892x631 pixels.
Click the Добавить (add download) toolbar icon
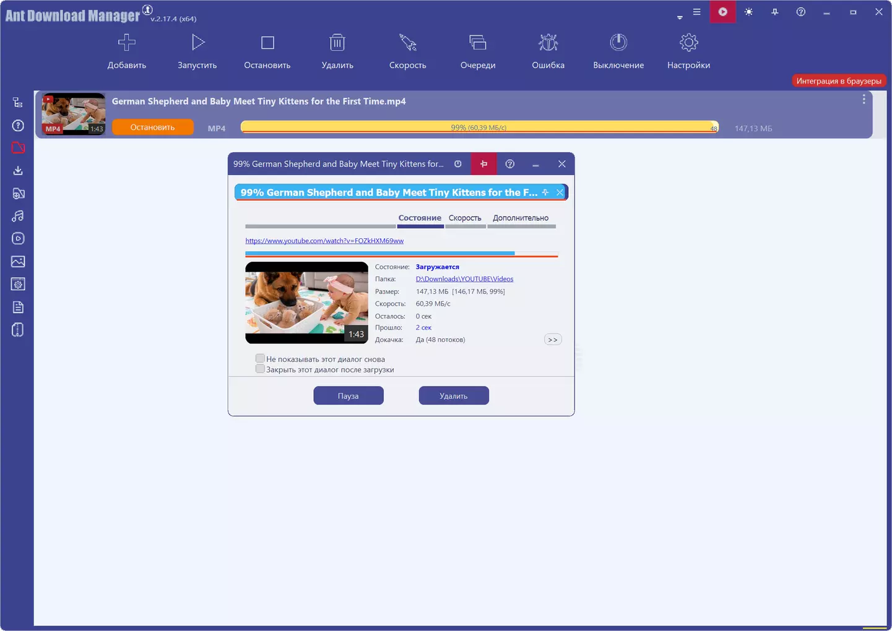[126, 43]
